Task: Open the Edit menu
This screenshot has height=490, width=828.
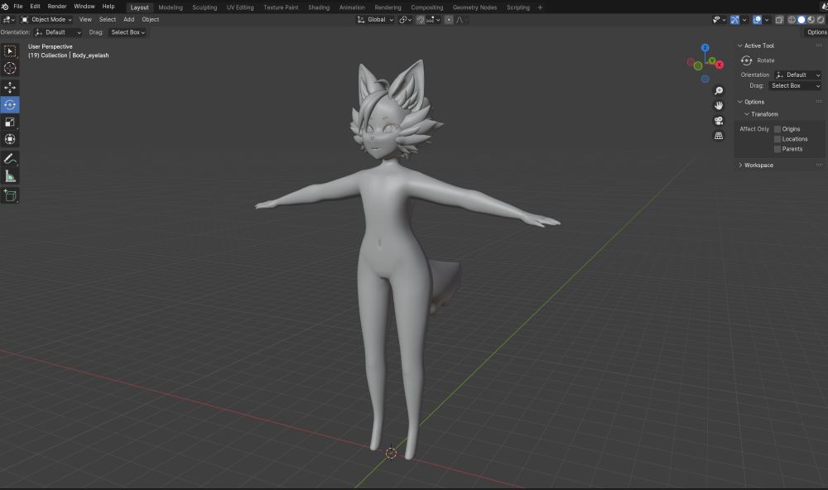Action: 35,7
